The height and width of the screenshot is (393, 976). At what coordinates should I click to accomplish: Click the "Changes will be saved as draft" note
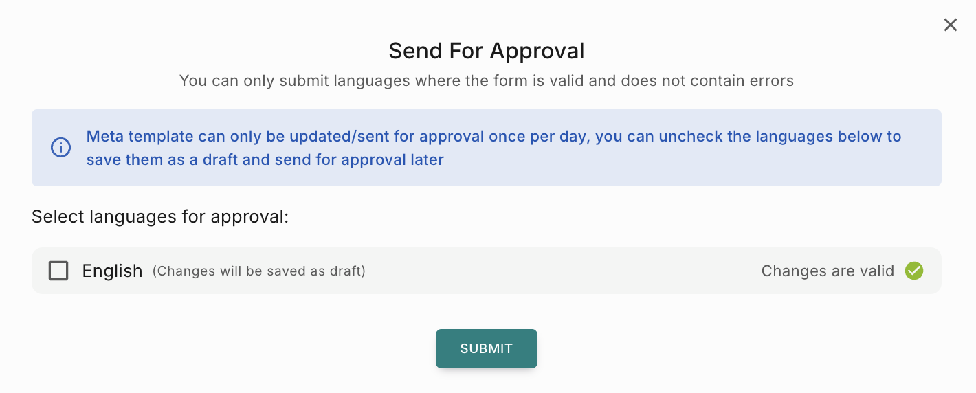coord(258,271)
